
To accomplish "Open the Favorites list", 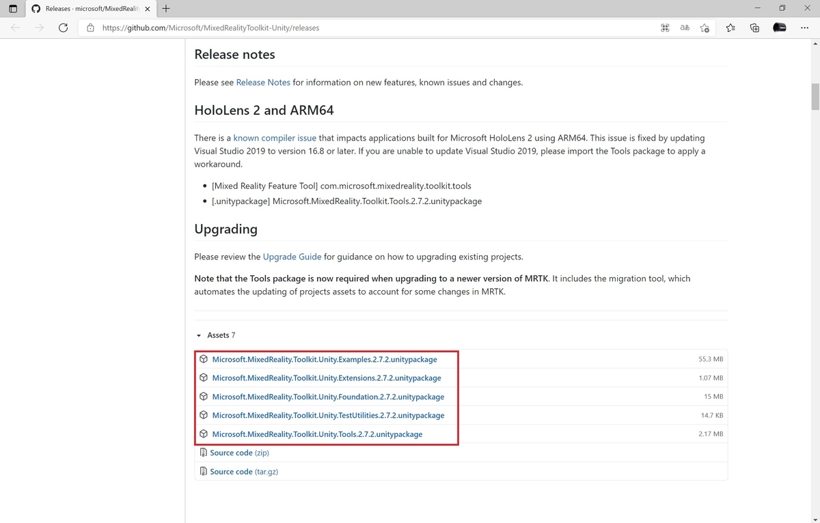I will 730,28.
